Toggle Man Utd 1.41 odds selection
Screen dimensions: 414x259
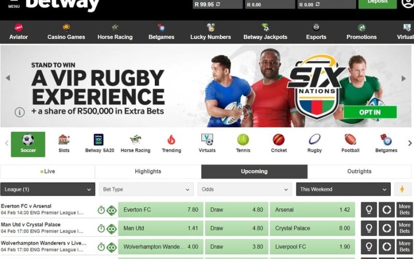click(x=160, y=228)
